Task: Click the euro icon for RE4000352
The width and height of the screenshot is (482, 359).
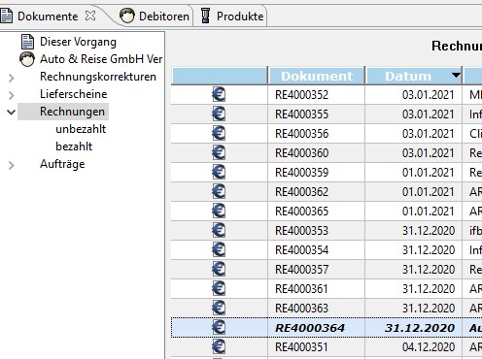Action: (x=219, y=94)
